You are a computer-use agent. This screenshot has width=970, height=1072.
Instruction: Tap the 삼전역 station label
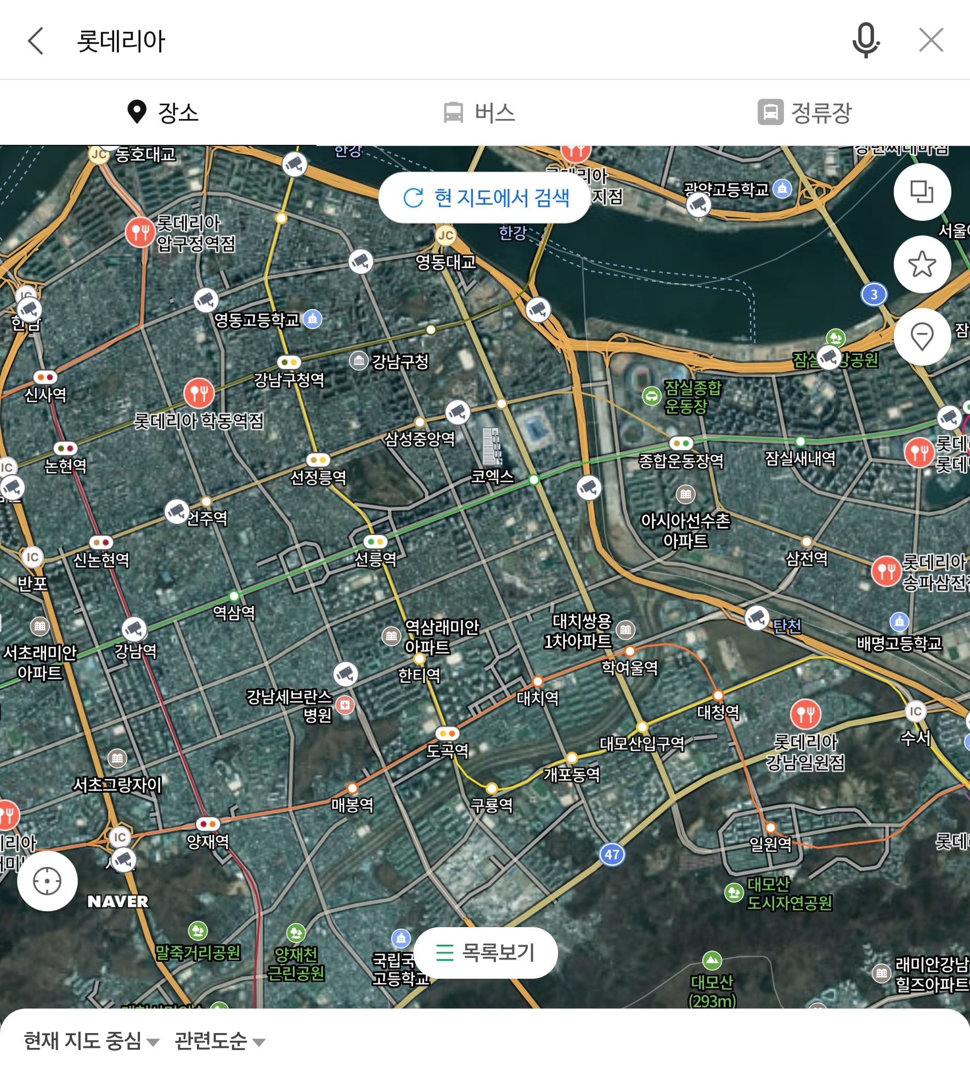coord(807,558)
